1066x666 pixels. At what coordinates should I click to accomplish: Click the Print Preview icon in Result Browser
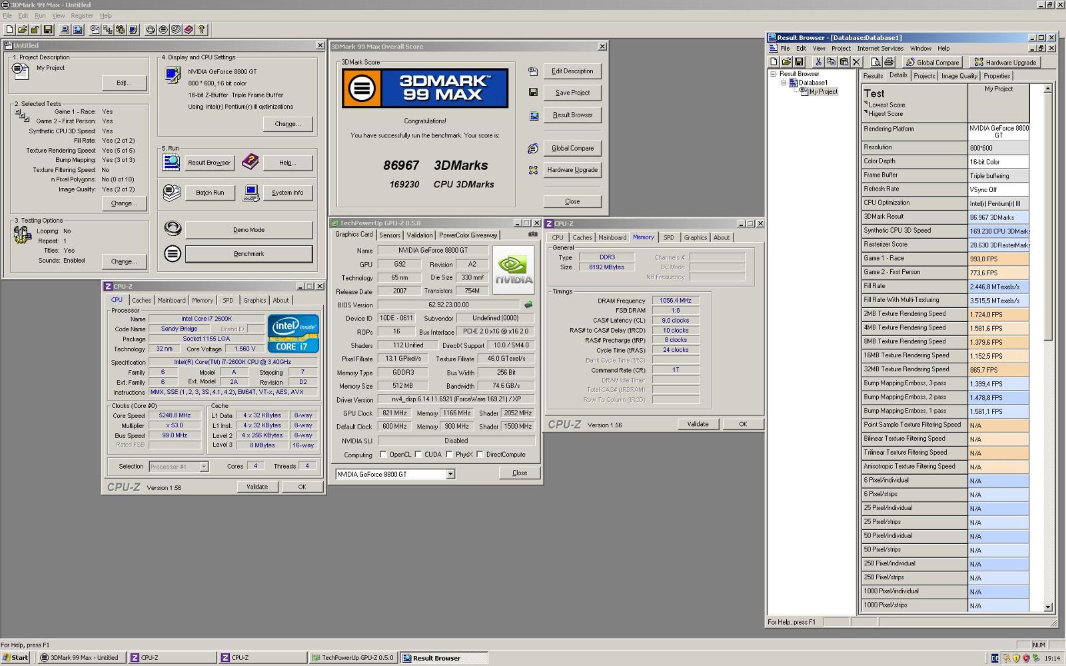tap(875, 62)
